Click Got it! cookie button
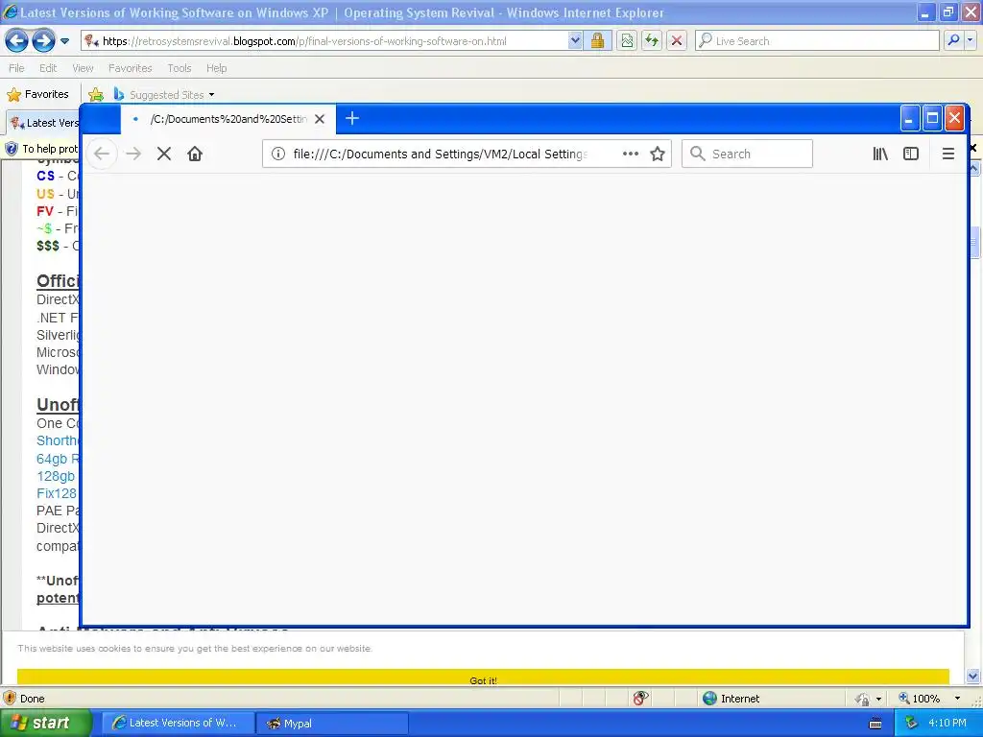 pyautogui.click(x=483, y=677)
